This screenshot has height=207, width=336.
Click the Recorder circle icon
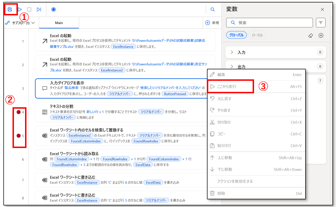[54, 9]
